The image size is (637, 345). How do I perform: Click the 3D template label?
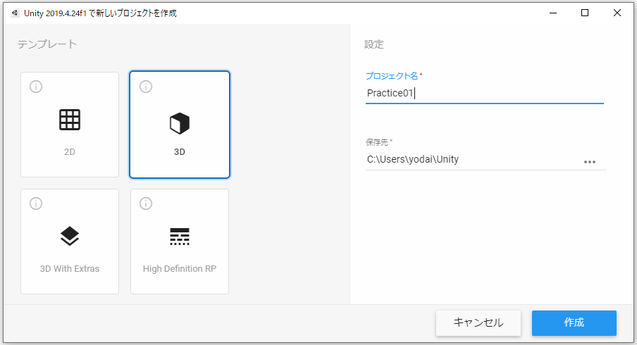click(180, 152)
